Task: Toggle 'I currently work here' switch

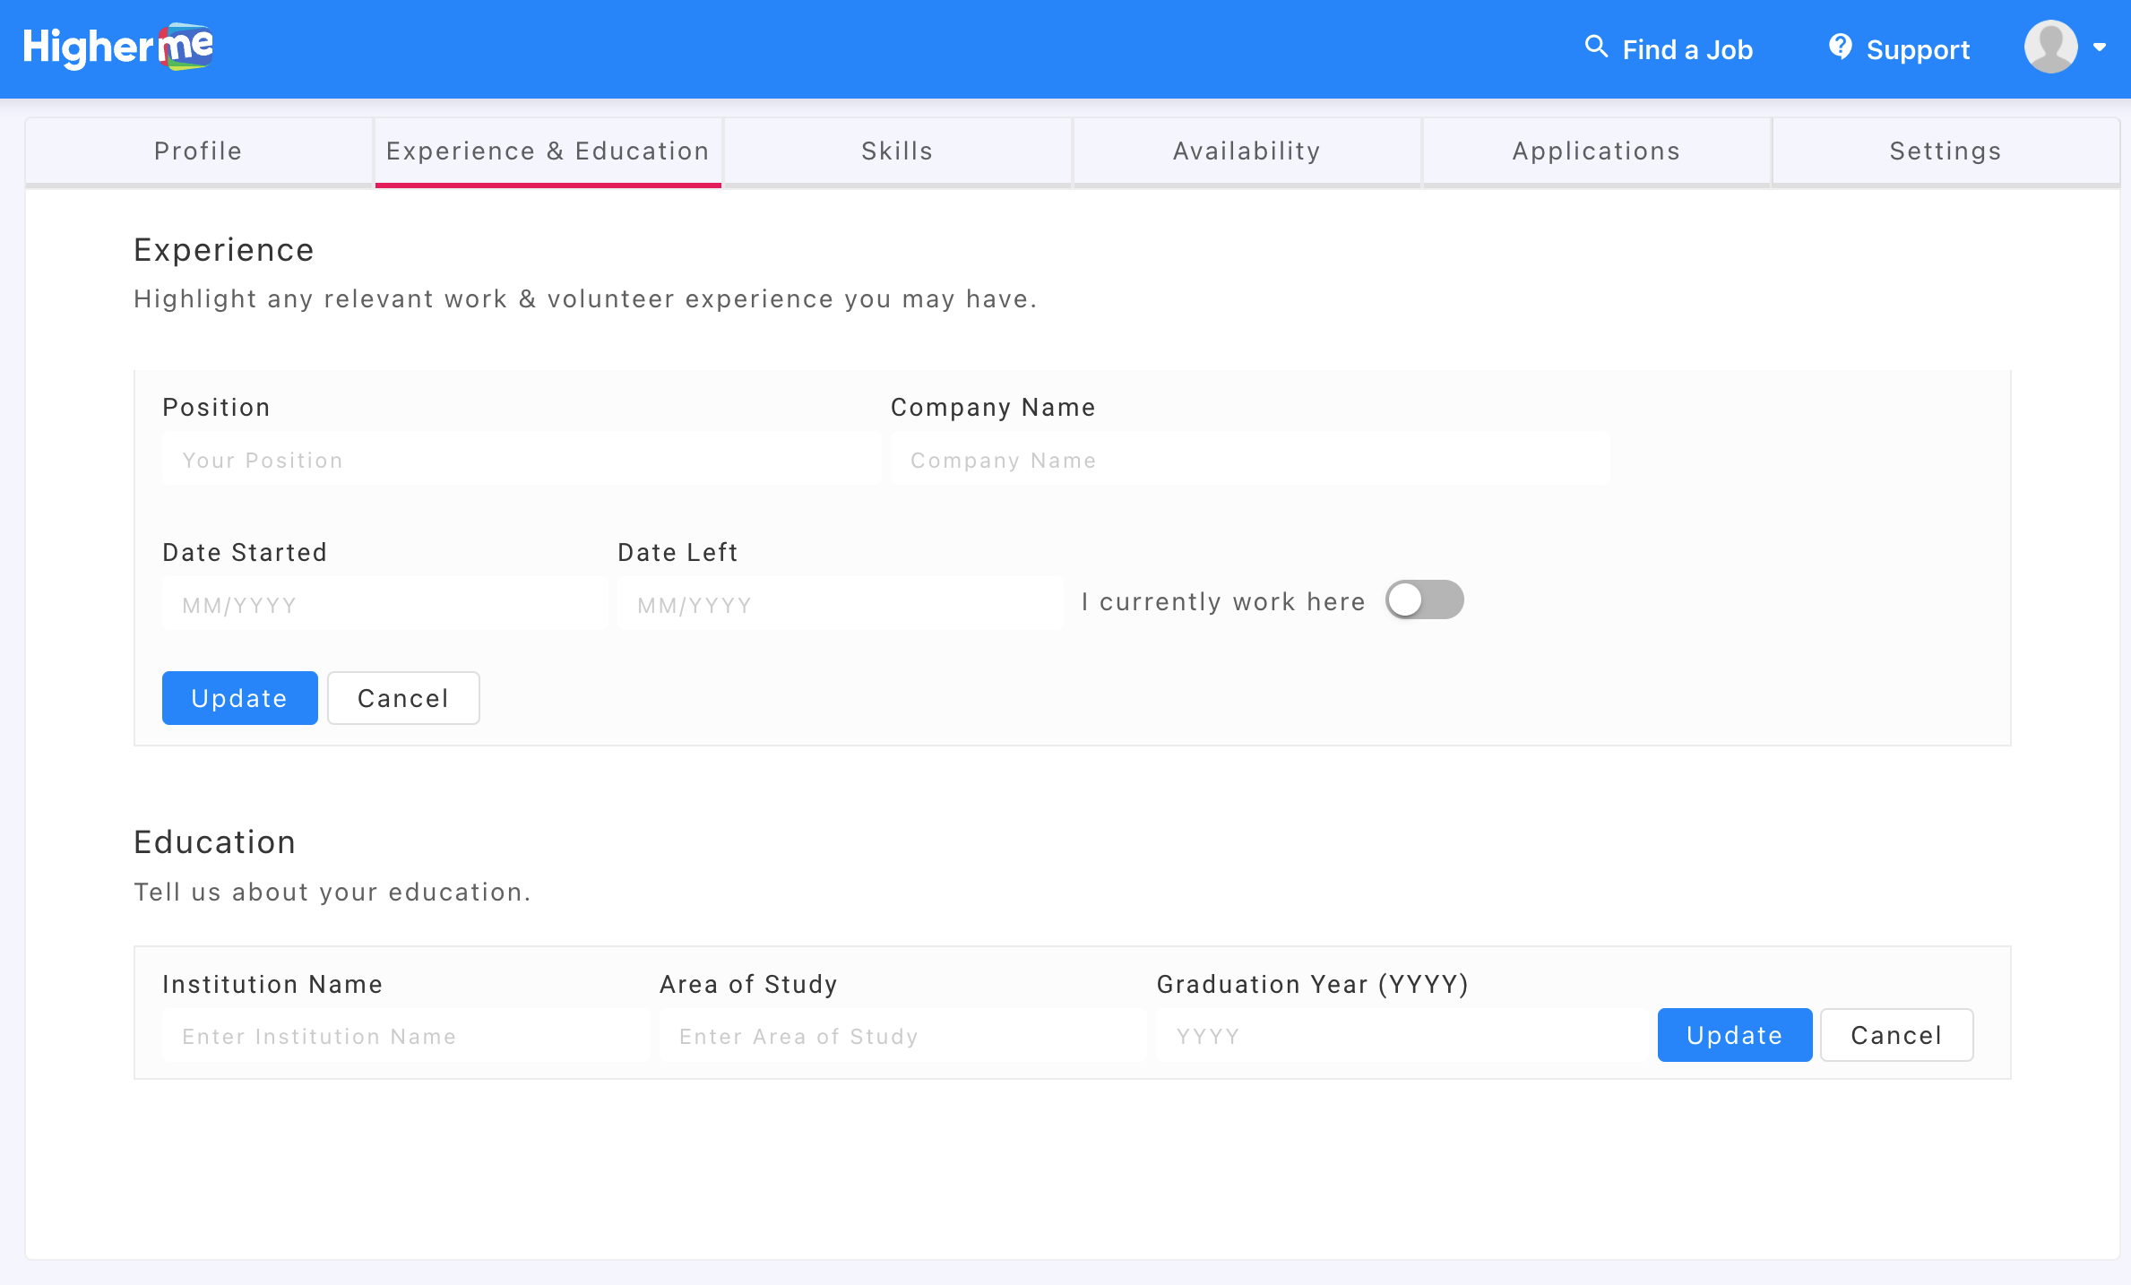Action: pos(1423,600)
